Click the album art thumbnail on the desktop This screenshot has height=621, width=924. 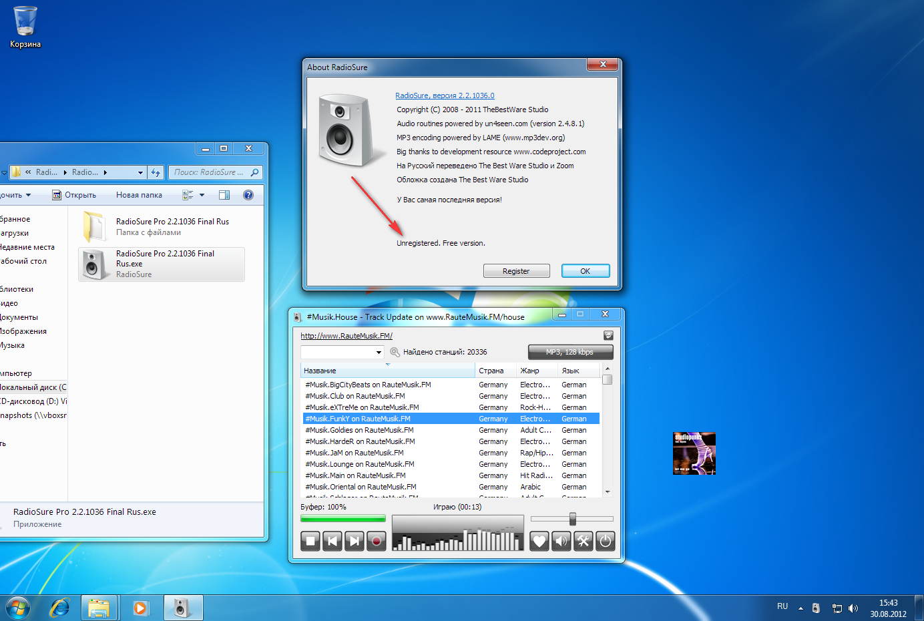coord(694,453)
